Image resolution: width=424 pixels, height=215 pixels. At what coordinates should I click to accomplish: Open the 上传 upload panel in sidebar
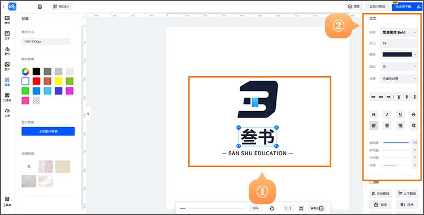point(7,112)
